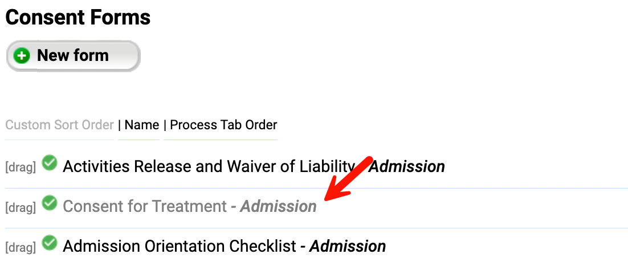Click the green checkmark beside Consent for Treatment

(50, 203)
